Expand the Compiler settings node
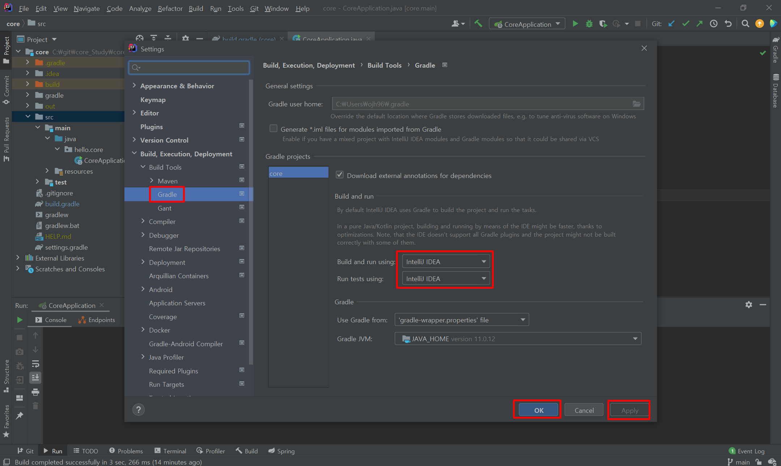The height and width of the screenshot is (466, 781). (143, 221)
